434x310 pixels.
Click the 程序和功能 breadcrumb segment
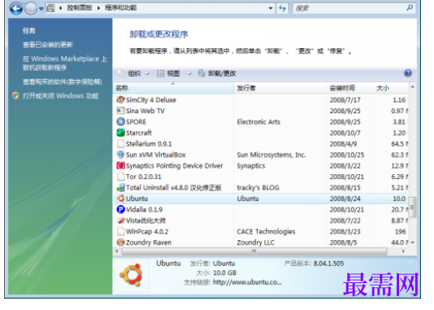pos(120,8)
